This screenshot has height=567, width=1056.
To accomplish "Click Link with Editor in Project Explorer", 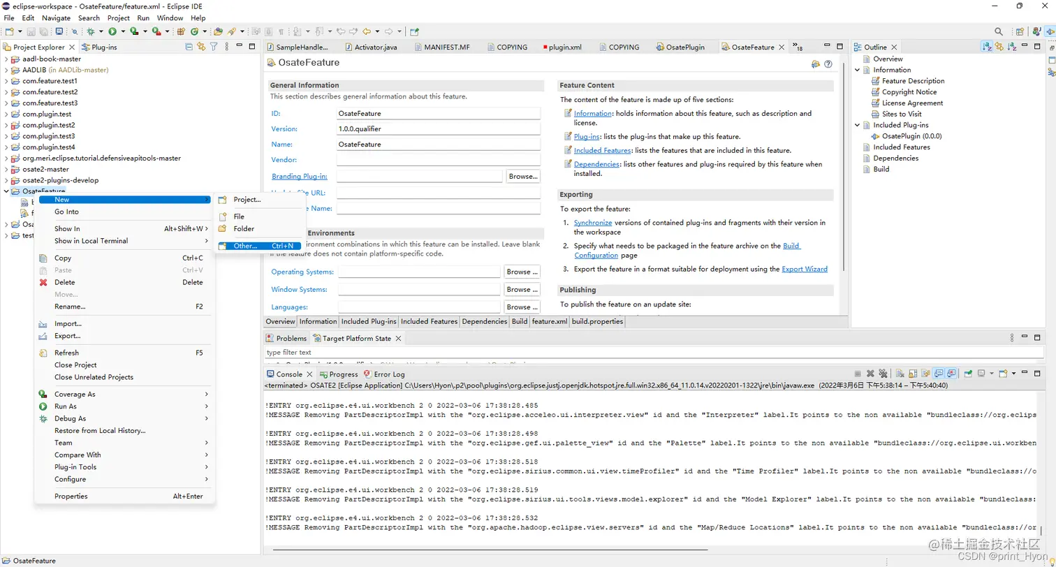I will point(201,47).
